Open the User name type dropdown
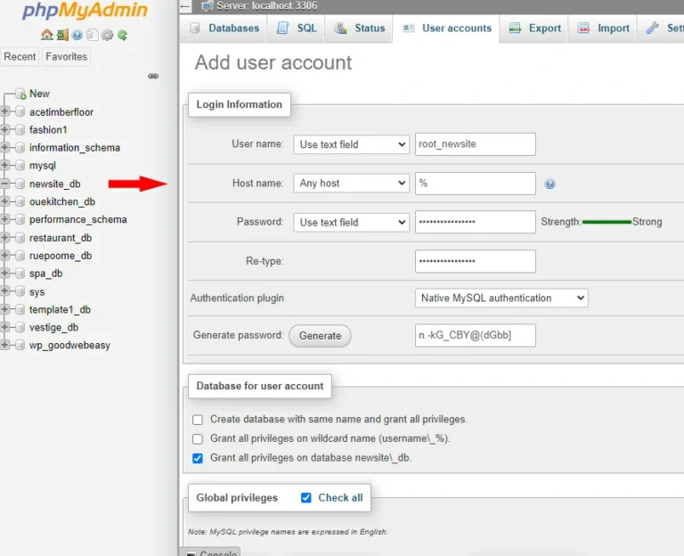 point(351,144)
